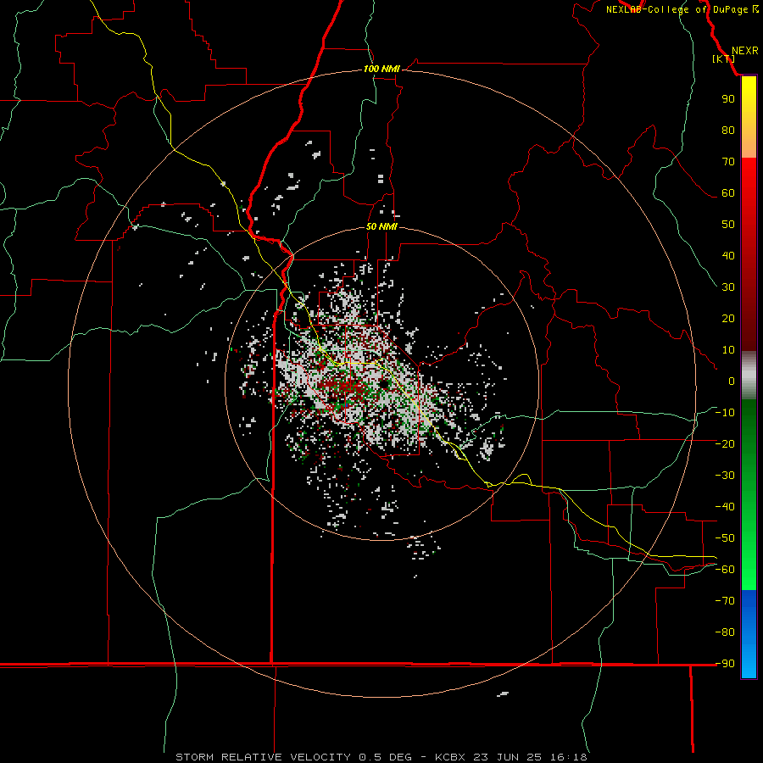
Task: Pick the yellow-orange top segment of color bar
Action: coord(749,117)
